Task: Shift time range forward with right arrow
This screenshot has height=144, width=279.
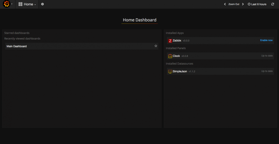Action: pos(243,4)
